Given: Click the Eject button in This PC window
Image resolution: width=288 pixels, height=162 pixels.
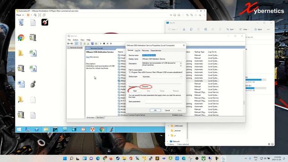Looking at the screenshot, I should coord(258,29).
